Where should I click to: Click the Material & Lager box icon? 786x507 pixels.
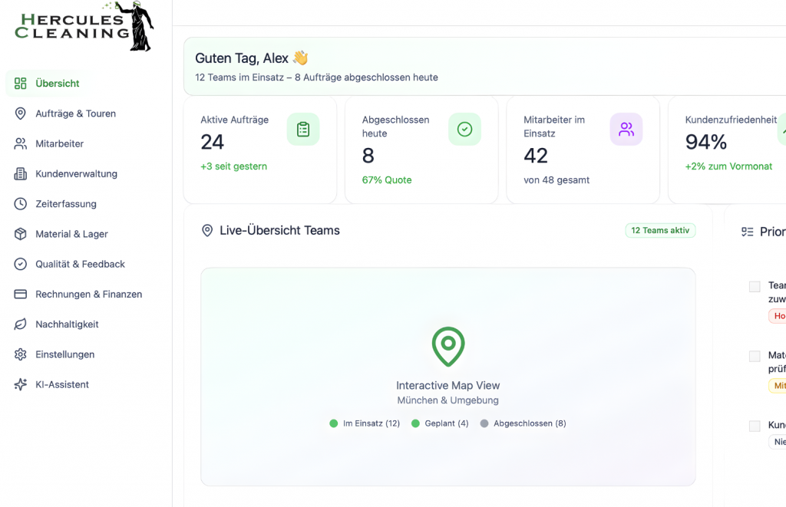21,234
